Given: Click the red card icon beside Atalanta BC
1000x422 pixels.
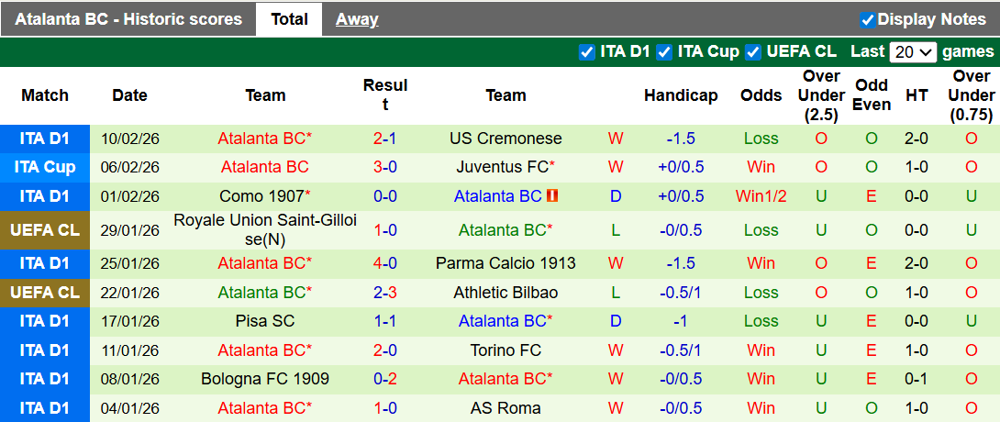Looking at the screenshot, I should (x=552, y=196).
